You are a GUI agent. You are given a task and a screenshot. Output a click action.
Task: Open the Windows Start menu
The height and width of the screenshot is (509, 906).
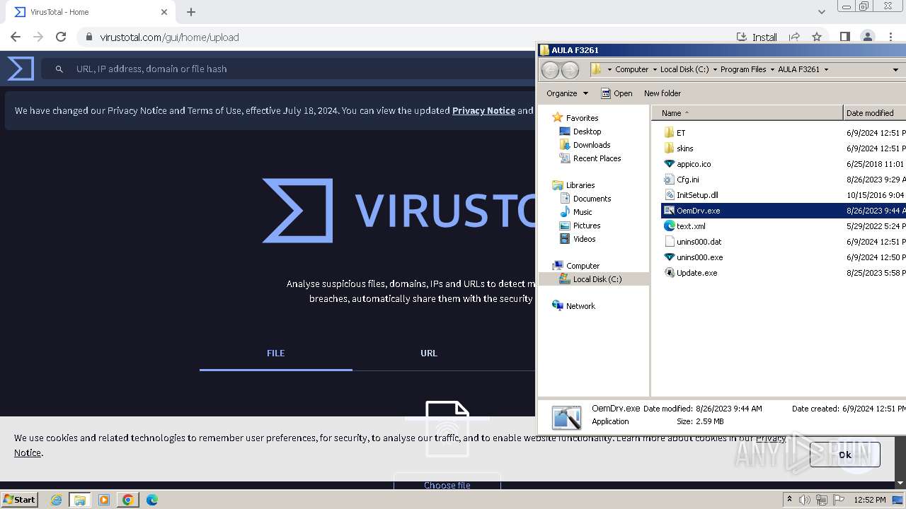coord(19,499)
